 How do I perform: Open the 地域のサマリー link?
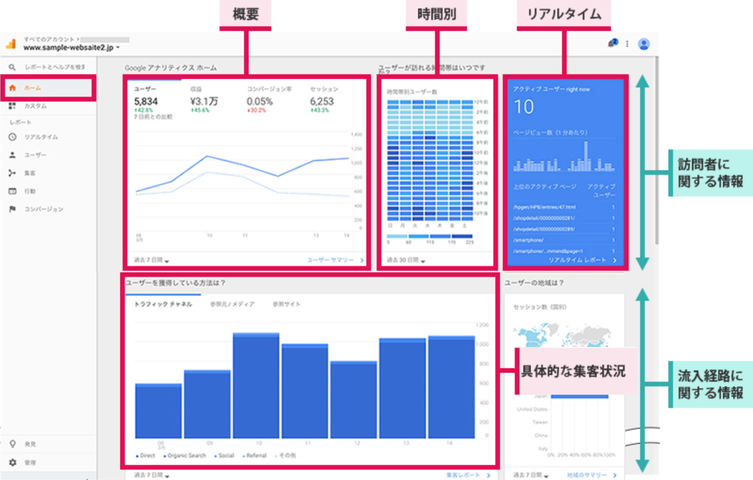click(591, 475)
